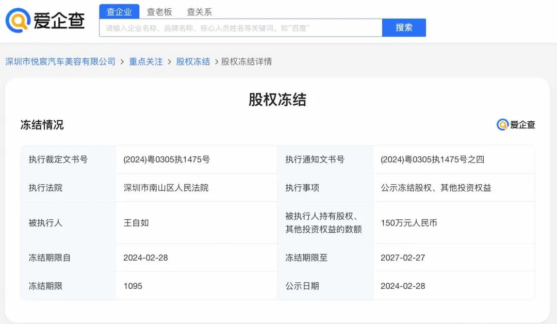Select the 公示日期 value 2024-02-28
This screenshot has height=324, width=557.
(x=403, y=286)
